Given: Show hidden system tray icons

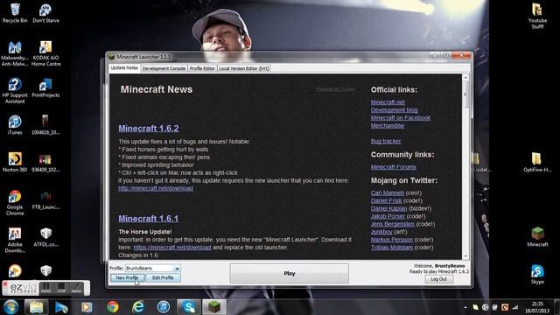Looking at the screenshot, I should (465, 307).
